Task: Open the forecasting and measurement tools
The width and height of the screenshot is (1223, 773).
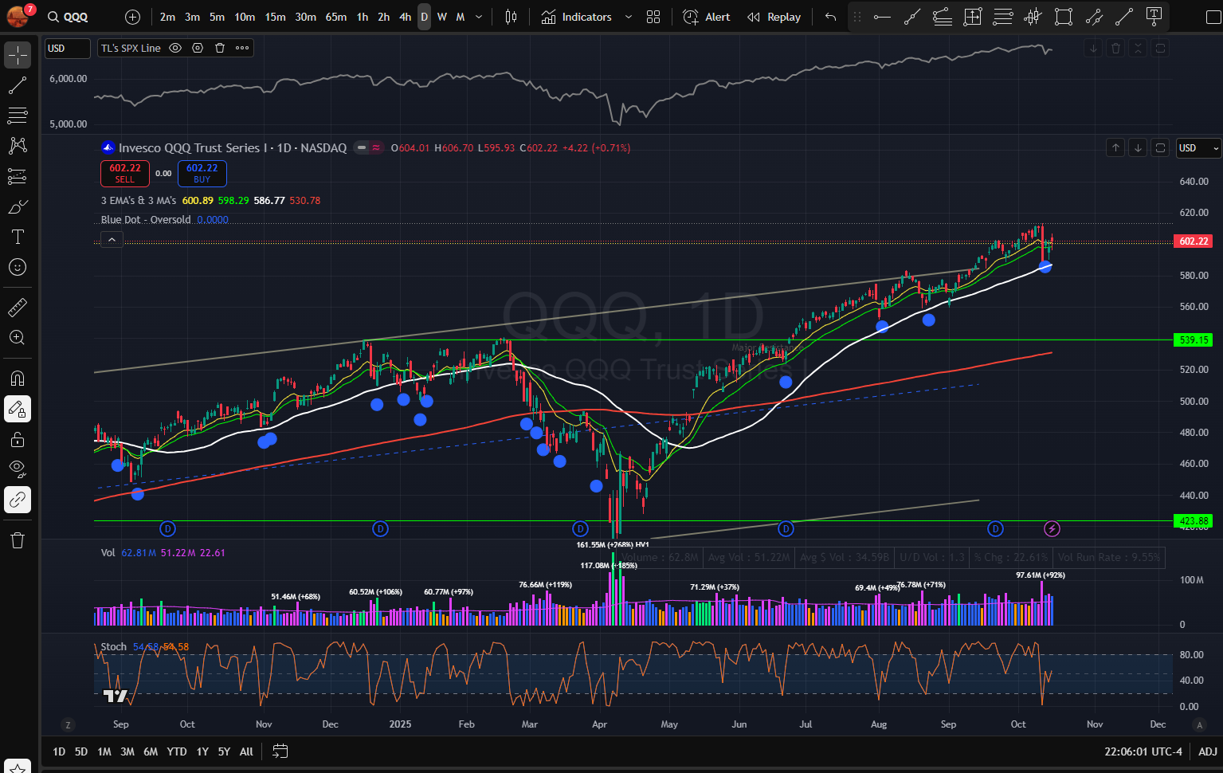Action: [x=18, y=176]
